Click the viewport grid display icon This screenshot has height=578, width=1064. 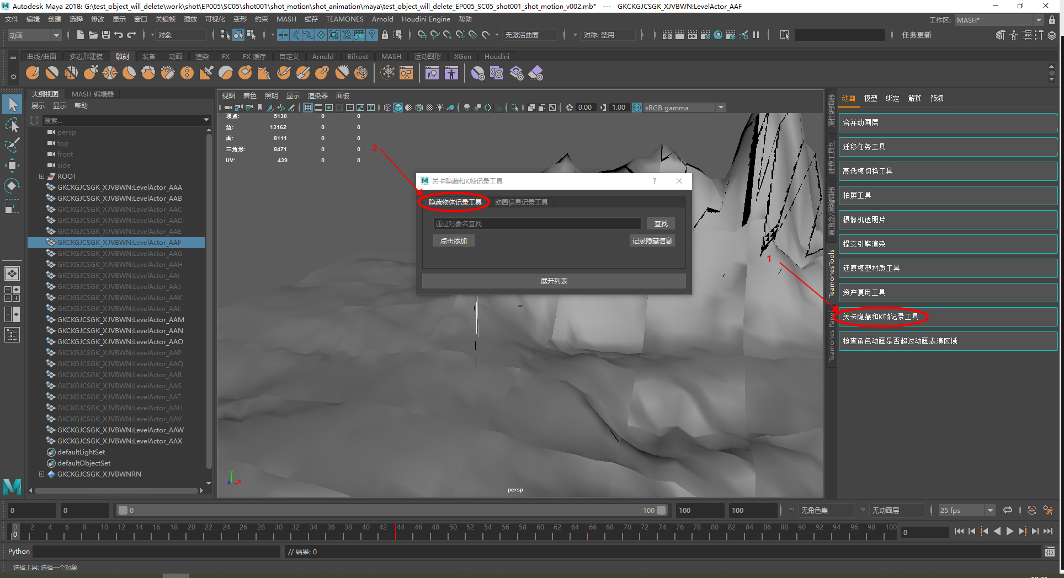(x=308, y=108)
